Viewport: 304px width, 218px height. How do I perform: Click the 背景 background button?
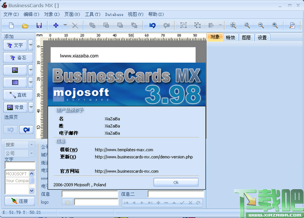click(16, 107)
